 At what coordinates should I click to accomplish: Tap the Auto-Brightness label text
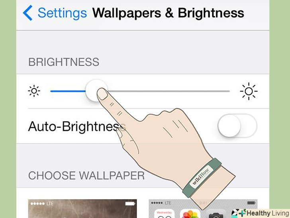[x=77, y=127]
